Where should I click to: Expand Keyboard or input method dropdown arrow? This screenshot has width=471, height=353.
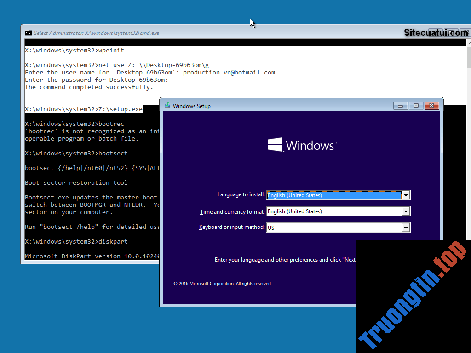click(x=405, y=228)
